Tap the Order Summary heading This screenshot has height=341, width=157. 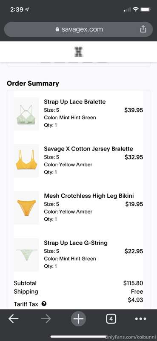click(x=33, y=84)
